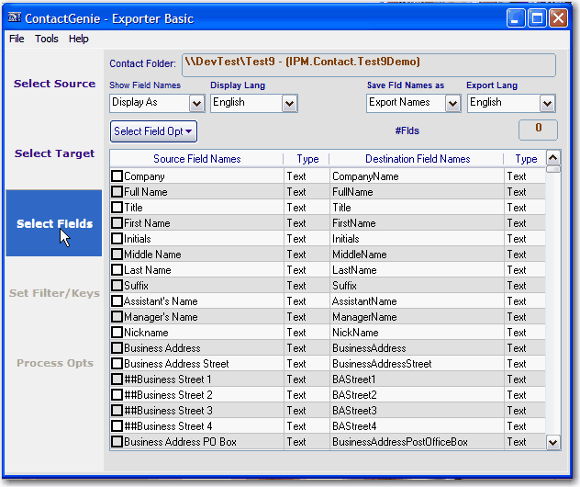The width and height of the screenshot is (580, 487).
Task: Maximize the ContactGenie window
Action: 537,18
